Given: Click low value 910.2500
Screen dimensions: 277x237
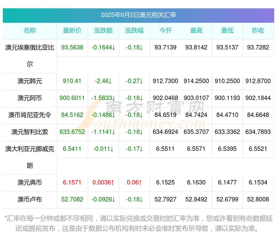Looking at the screenshot, I should coord(227,81).
